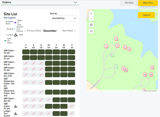
Task: Open the map layers icon
Action: [91, 31]
